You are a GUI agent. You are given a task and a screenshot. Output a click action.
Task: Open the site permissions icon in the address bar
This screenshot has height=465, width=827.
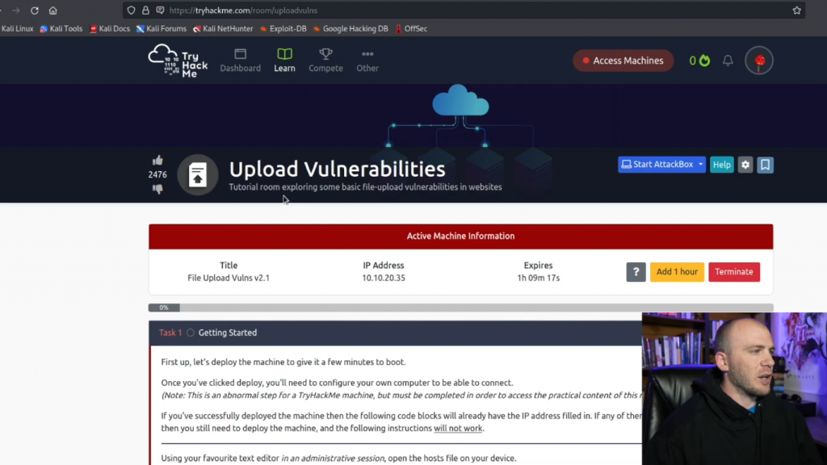point(161,10)
